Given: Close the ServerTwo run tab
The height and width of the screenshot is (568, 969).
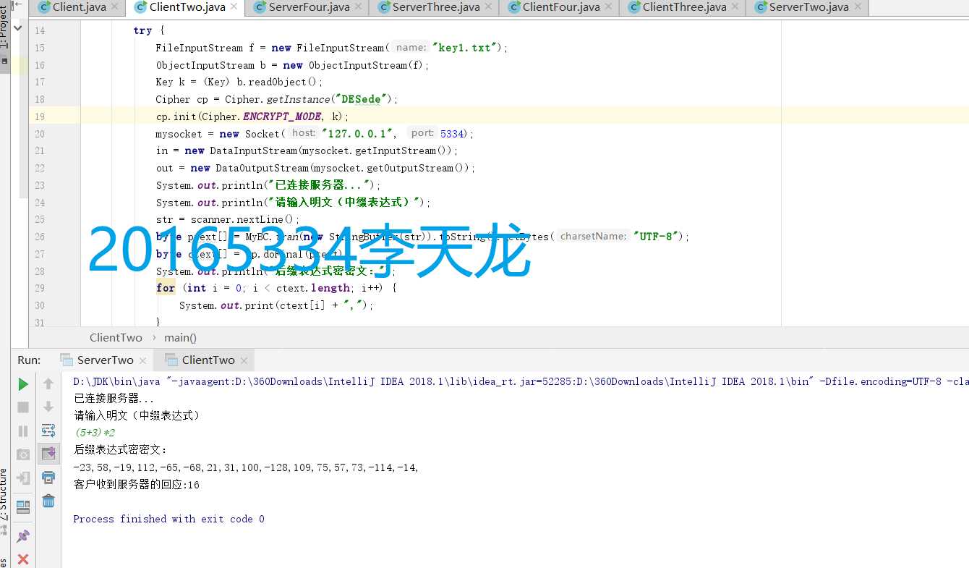Looking at the screenshot, I should (142, 360).
